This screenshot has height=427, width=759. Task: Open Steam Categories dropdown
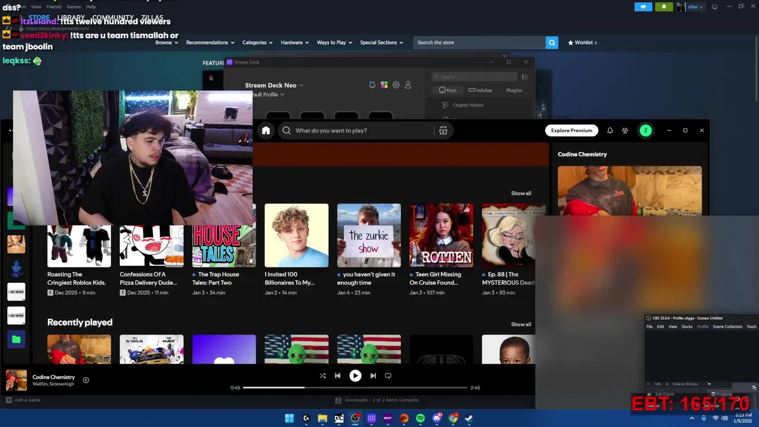click(257, 43)
